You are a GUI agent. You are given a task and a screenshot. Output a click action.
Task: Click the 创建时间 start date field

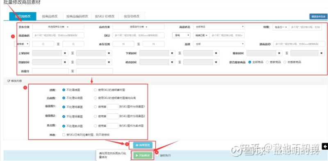[x=47, y=62]
